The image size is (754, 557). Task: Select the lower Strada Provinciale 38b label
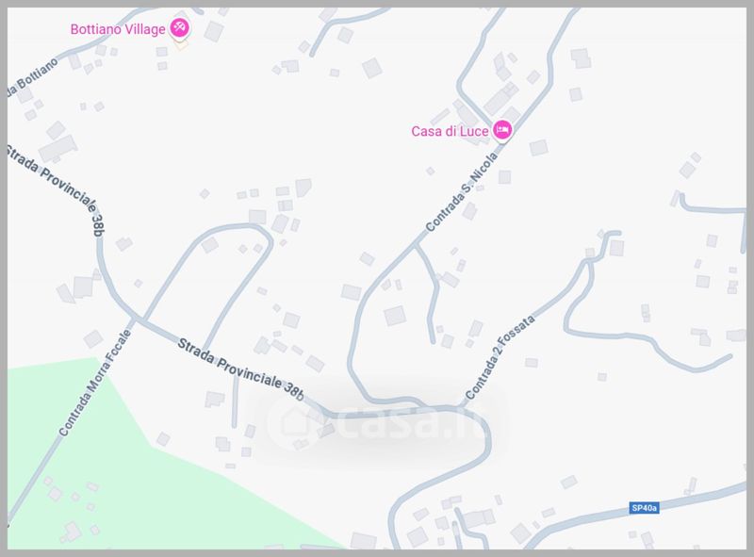pyautogui.click(x=241, y=369)
